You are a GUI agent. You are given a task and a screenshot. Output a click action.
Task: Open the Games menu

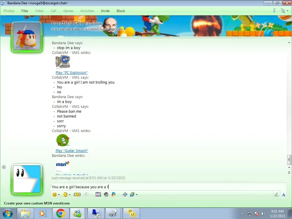point(68,11)
